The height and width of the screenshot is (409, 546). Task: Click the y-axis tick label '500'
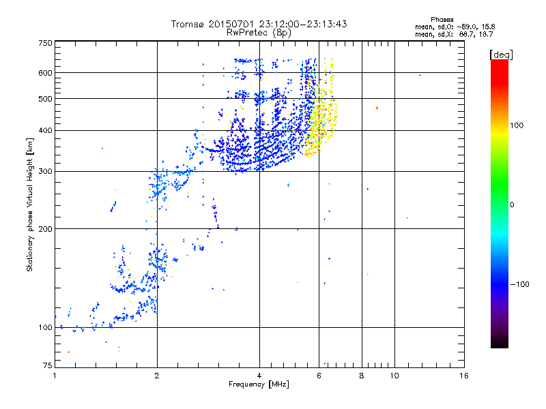click(x=45, y=99)
